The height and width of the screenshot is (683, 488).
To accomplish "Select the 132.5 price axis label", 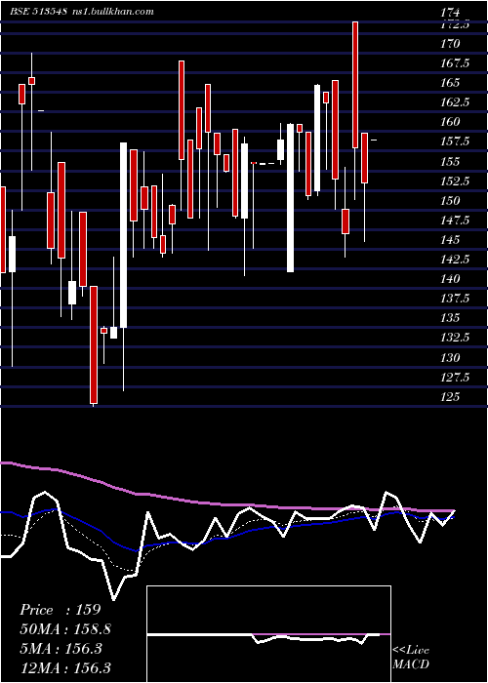I will (x=455, y=338).
